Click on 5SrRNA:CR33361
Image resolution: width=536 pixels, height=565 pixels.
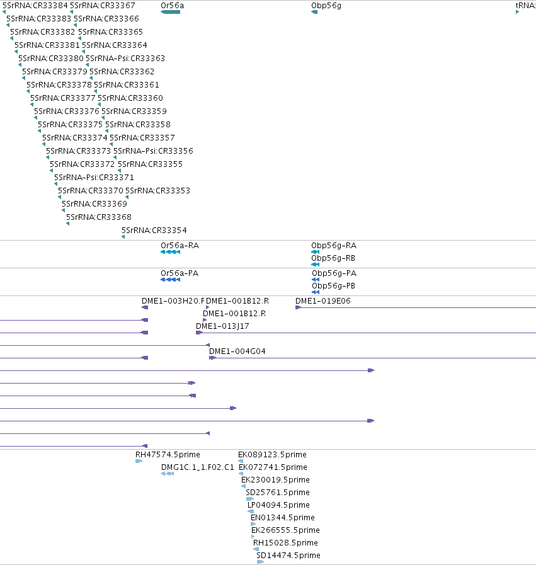(x=127, y=85)
